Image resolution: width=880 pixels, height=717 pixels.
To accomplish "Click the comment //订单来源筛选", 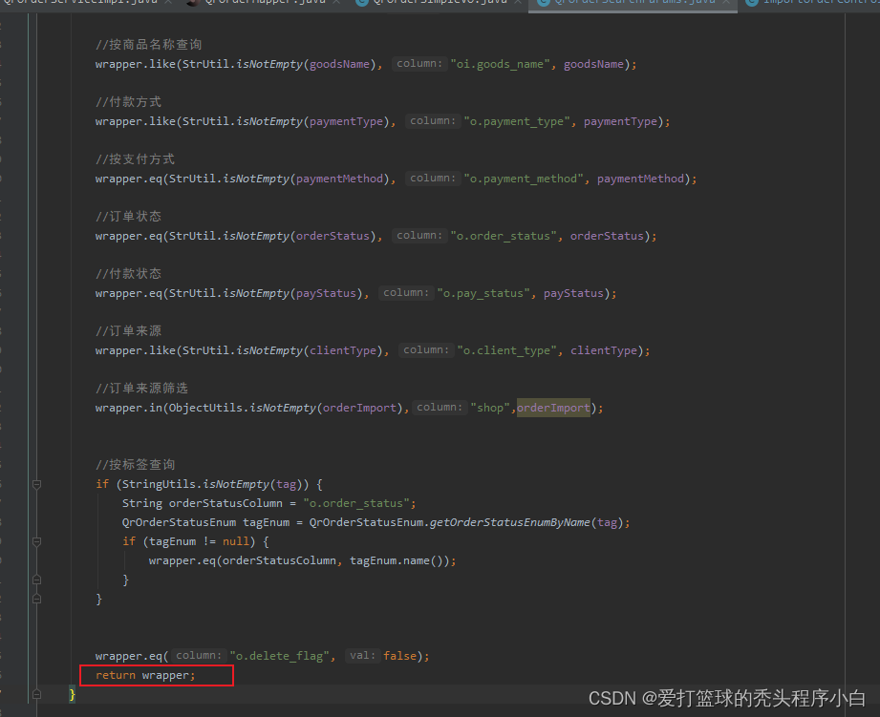I will (142, 388).
